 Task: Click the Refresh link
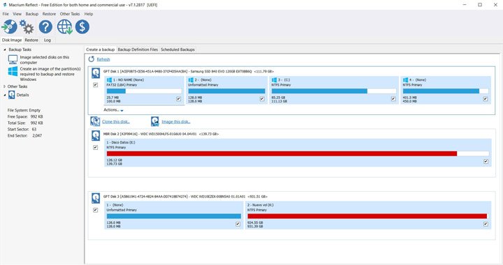point(103,59)
